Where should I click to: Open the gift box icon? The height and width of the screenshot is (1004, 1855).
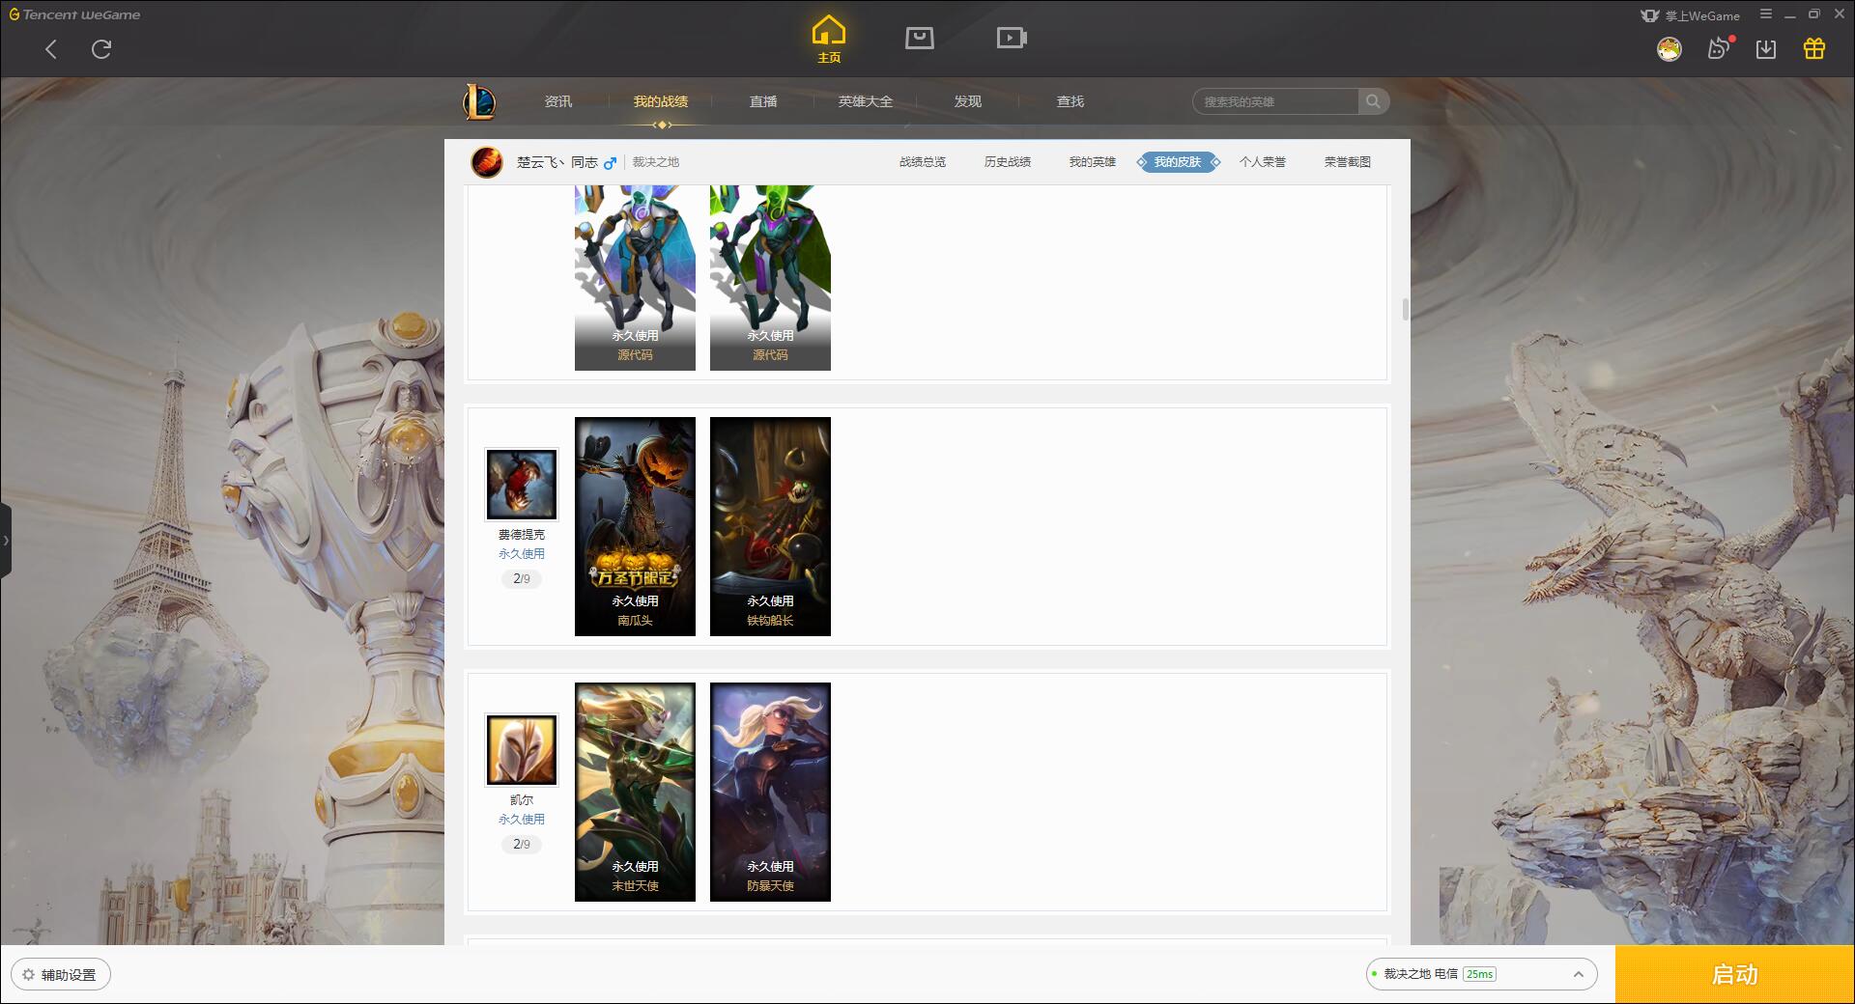click(x=1814, y=48)
